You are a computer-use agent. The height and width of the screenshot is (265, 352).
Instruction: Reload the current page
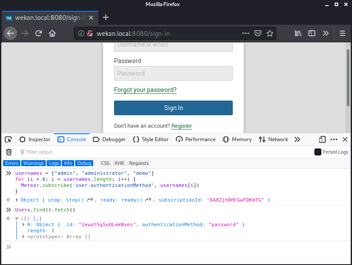[38, 33]
